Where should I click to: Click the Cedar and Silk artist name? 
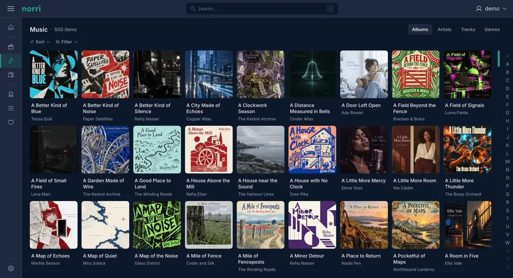[200, 263]
